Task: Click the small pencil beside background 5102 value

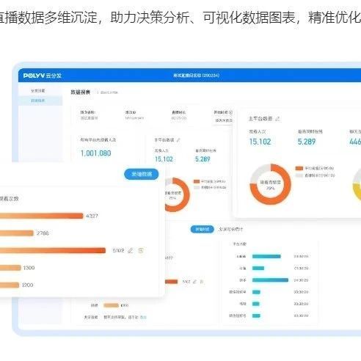Action: coord(194,282)
